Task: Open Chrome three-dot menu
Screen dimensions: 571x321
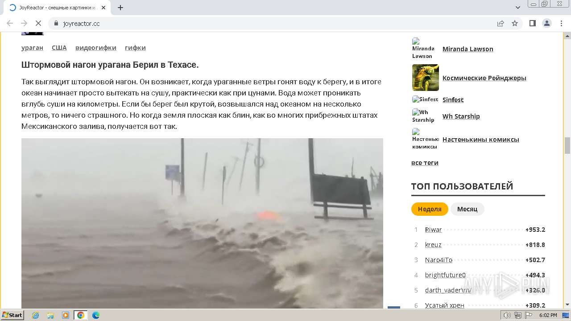Action: tap(561, 24)
